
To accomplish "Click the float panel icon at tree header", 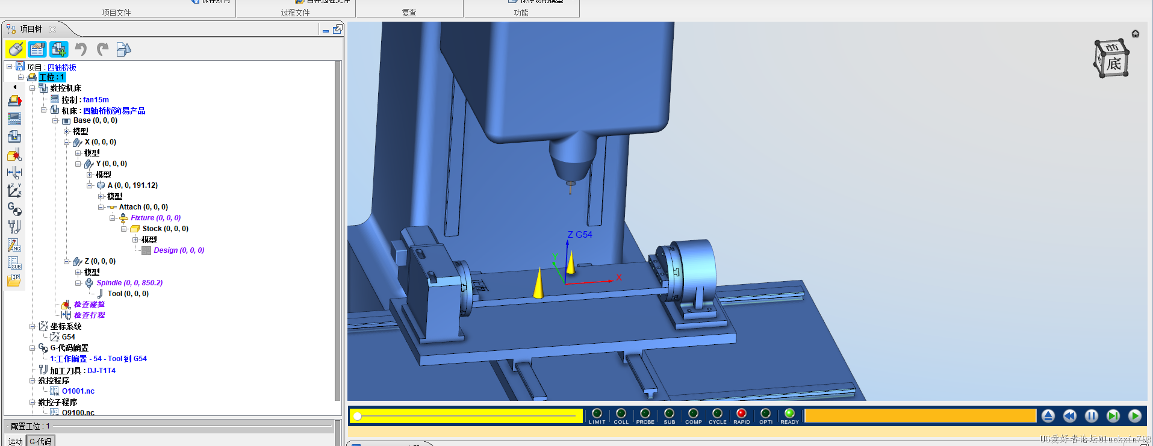I will pos(337,29).
